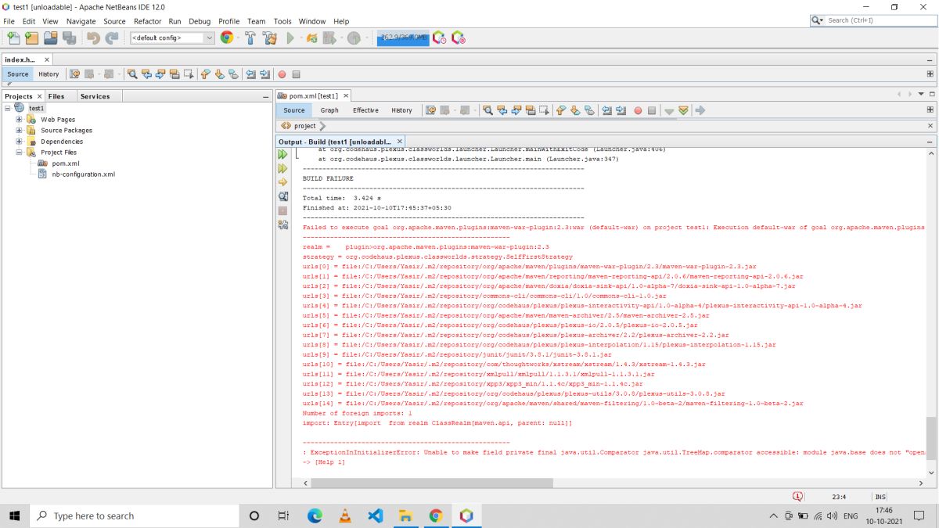
Task: Toggle Highlight Search in index.html toolbar
Action: (175, 74)
